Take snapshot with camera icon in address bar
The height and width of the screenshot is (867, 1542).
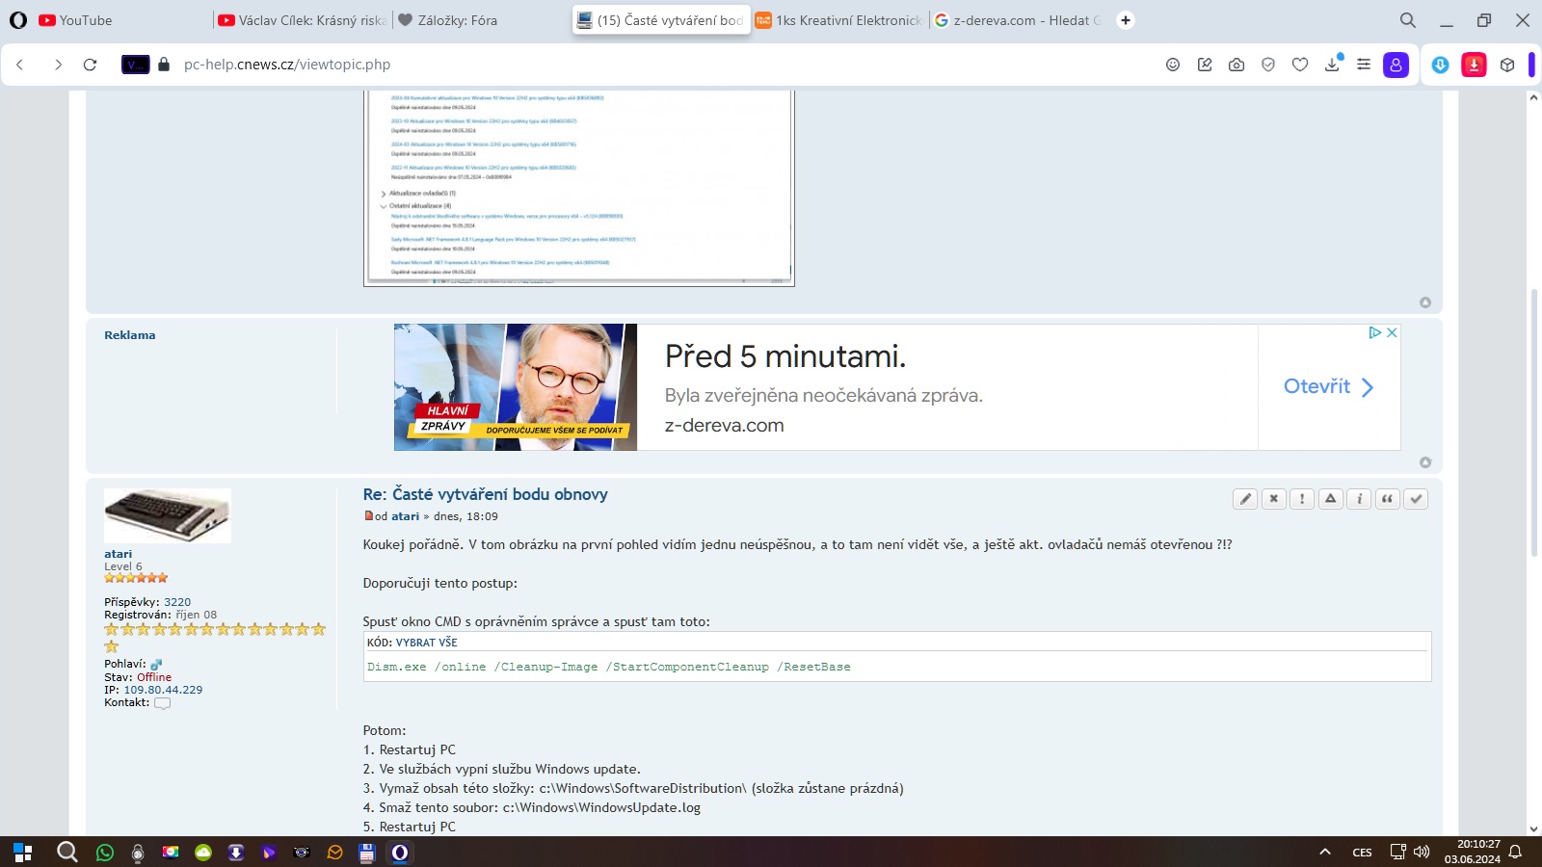pos(1236,65)
